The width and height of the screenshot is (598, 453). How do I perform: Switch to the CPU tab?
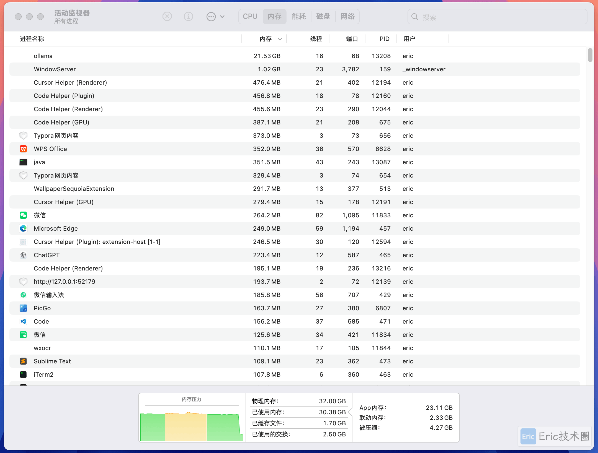[250, 17]
